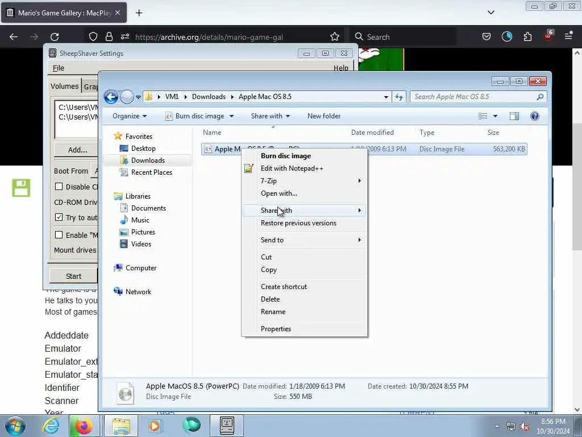Viewport: 582px width, 437px height.
Task: Switch to SheepShaver Volumes tab
Action: click(65, 86)
